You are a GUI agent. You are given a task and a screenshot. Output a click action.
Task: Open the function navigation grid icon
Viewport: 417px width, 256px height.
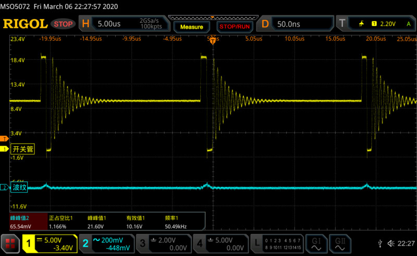click(10, 243)
